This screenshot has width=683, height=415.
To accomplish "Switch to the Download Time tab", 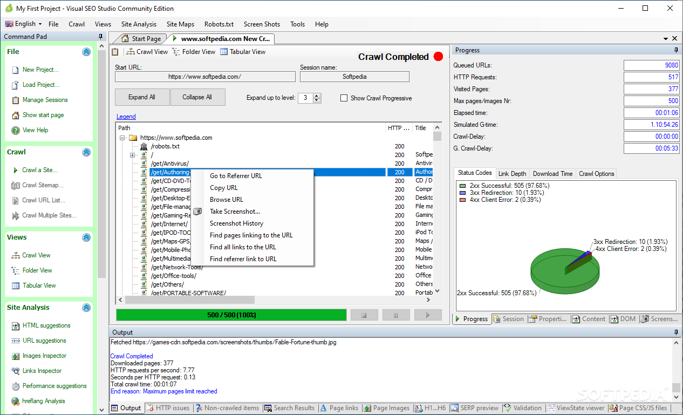I will click(x=552, y=174).
